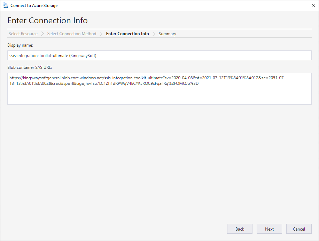This screenshot has width=319, height=241.
Task: Click the 'Blob container SAS URL:' label
Action: 30,67
